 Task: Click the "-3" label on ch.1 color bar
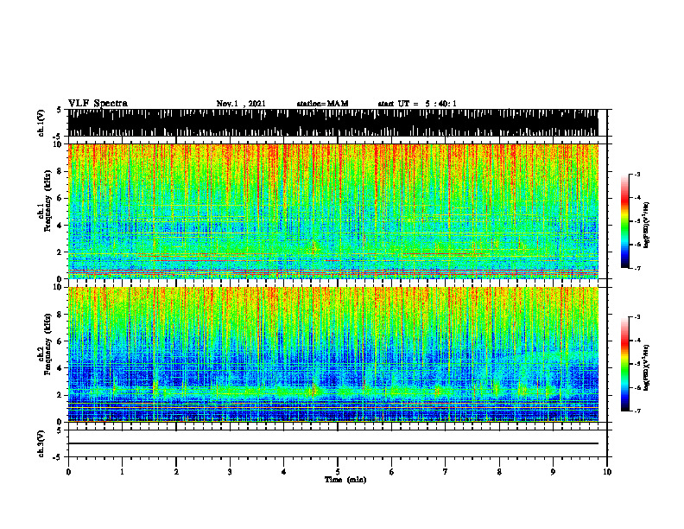coord(637,174)
